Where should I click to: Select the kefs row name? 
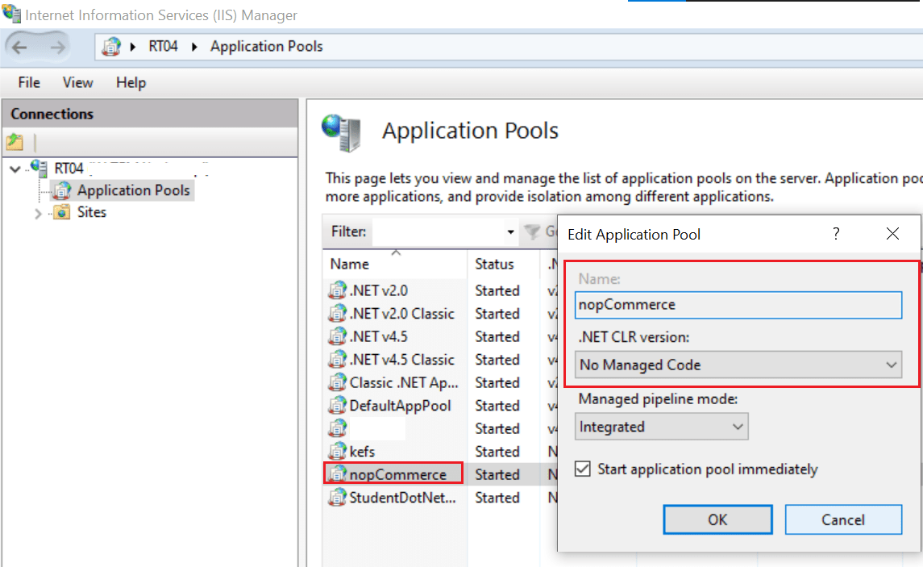pos(362,452)
